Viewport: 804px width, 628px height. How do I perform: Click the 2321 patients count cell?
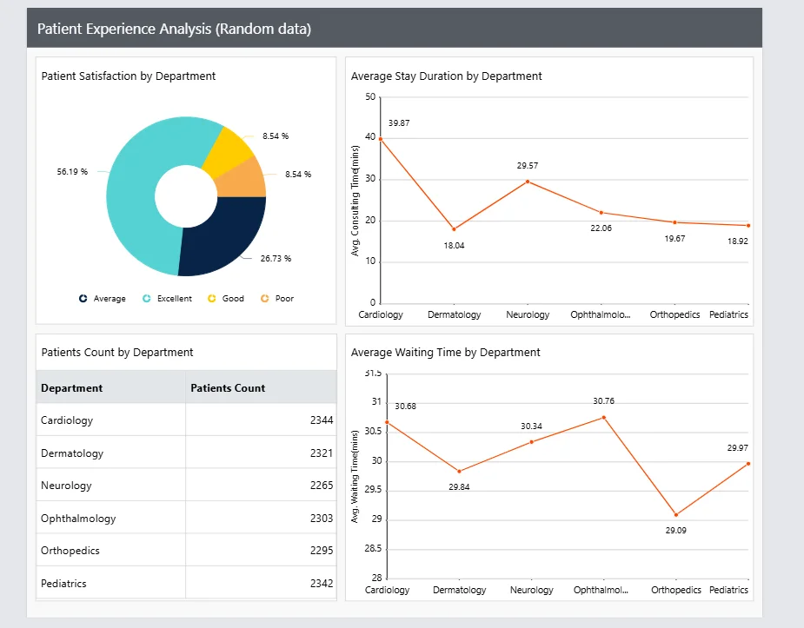click(x=261, y=453)
